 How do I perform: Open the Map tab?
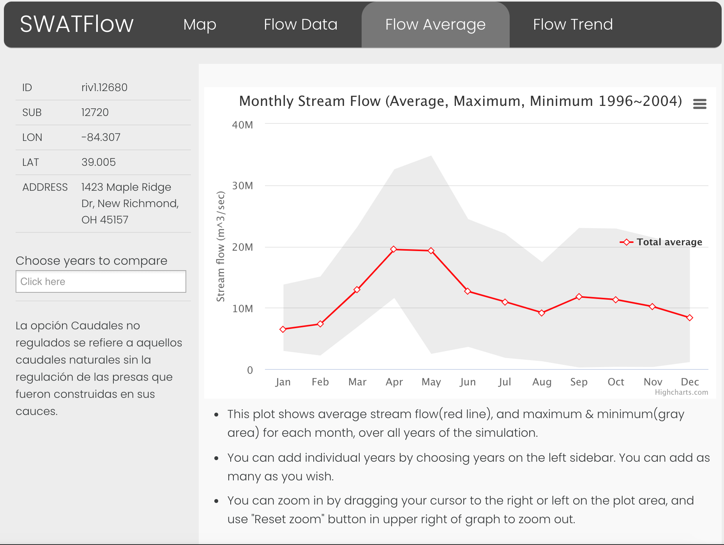pyautogui.click(x=200, y=25)
